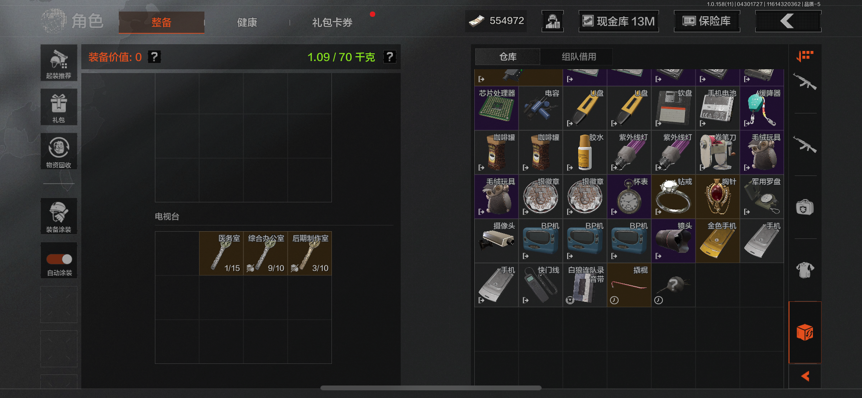Open the 现金库 13M button
Viewport: 862px width, 398px height.
pyautogui.click(x=619, y=21)
